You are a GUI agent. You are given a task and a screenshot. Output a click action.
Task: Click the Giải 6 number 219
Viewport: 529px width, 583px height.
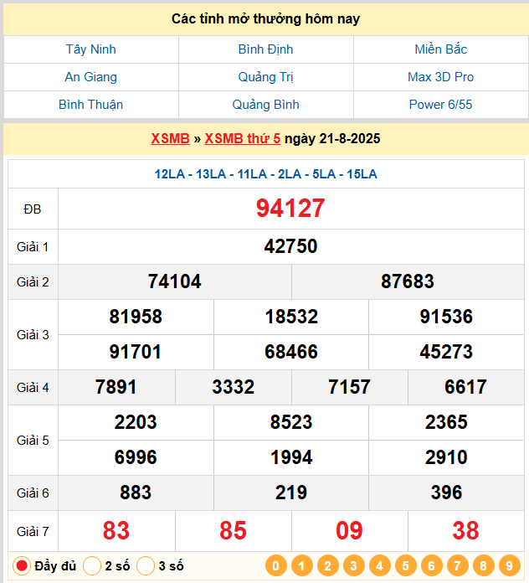291,493
